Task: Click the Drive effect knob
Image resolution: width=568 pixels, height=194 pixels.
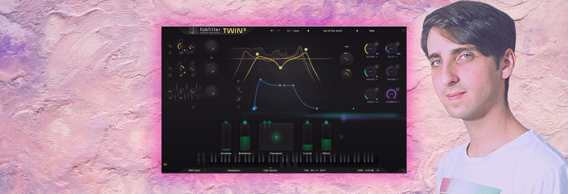Action: 370,94
